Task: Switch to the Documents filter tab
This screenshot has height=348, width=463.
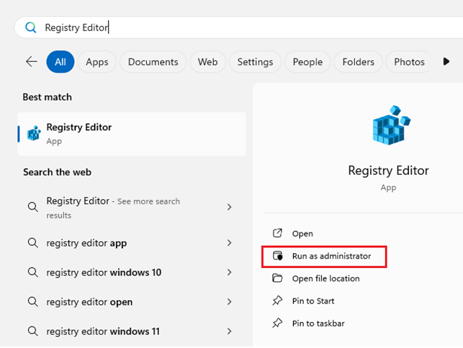Action: tap(153, 61)
